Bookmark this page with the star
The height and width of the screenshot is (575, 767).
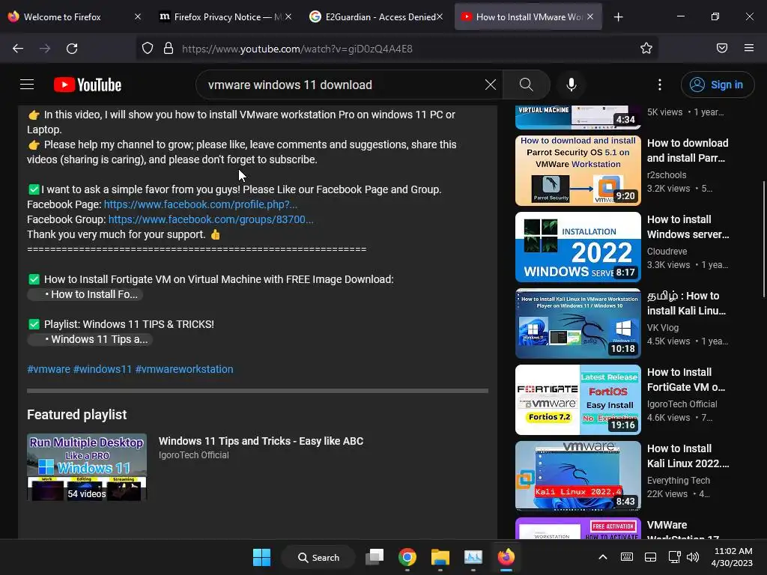646,48
